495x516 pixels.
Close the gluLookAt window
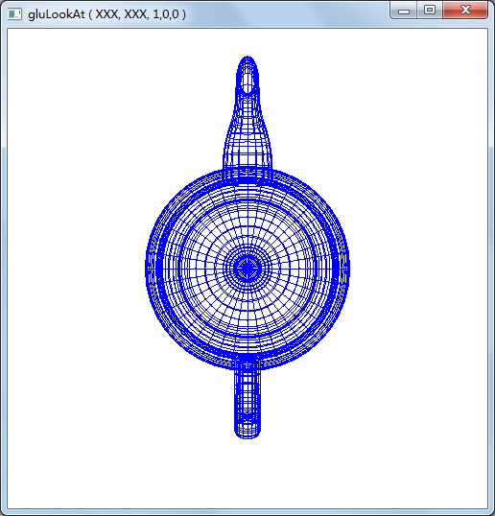(x=465, y=11)
